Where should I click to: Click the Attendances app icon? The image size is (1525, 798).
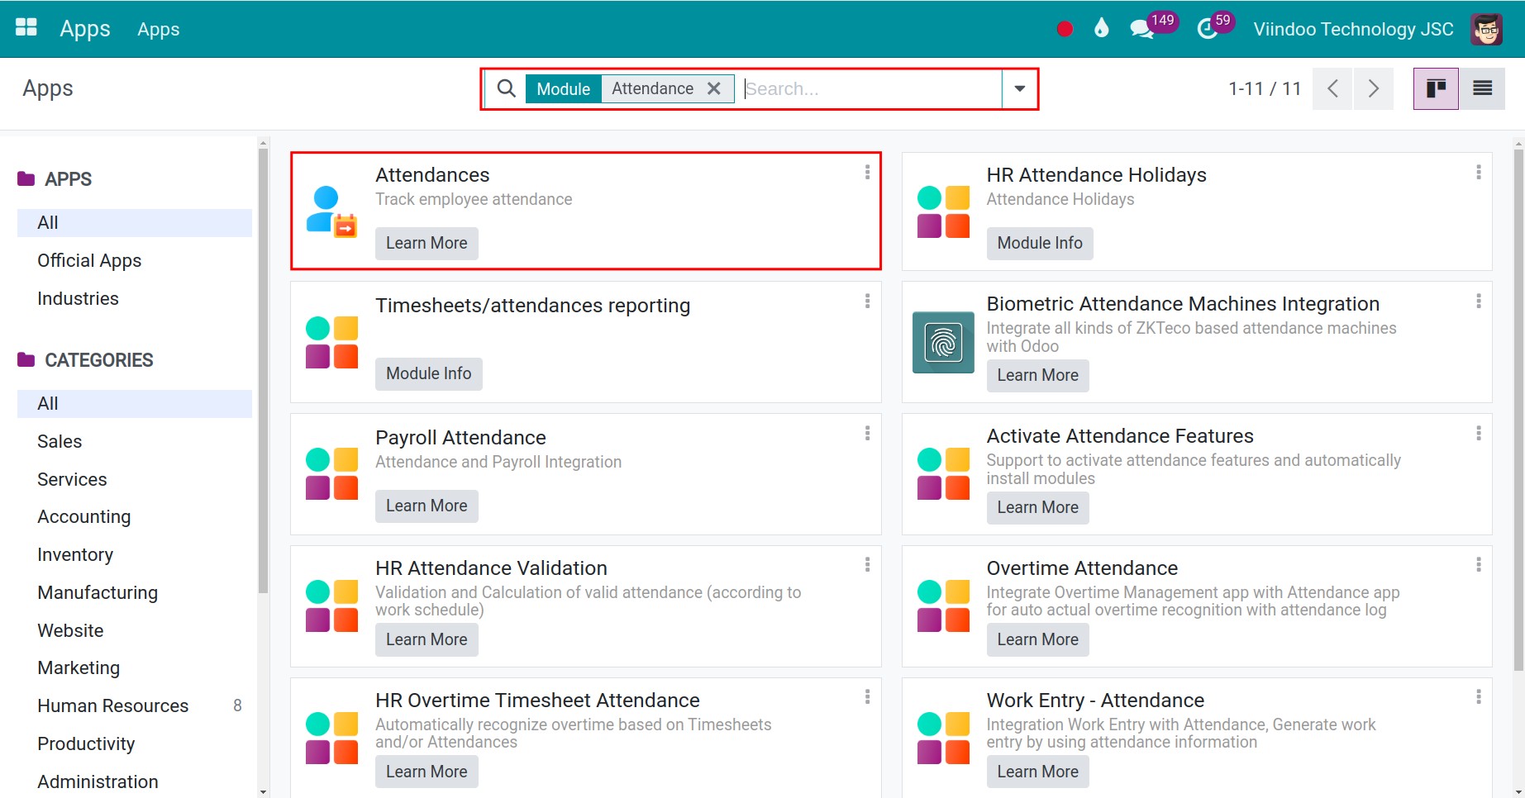[x=331, y=211]
